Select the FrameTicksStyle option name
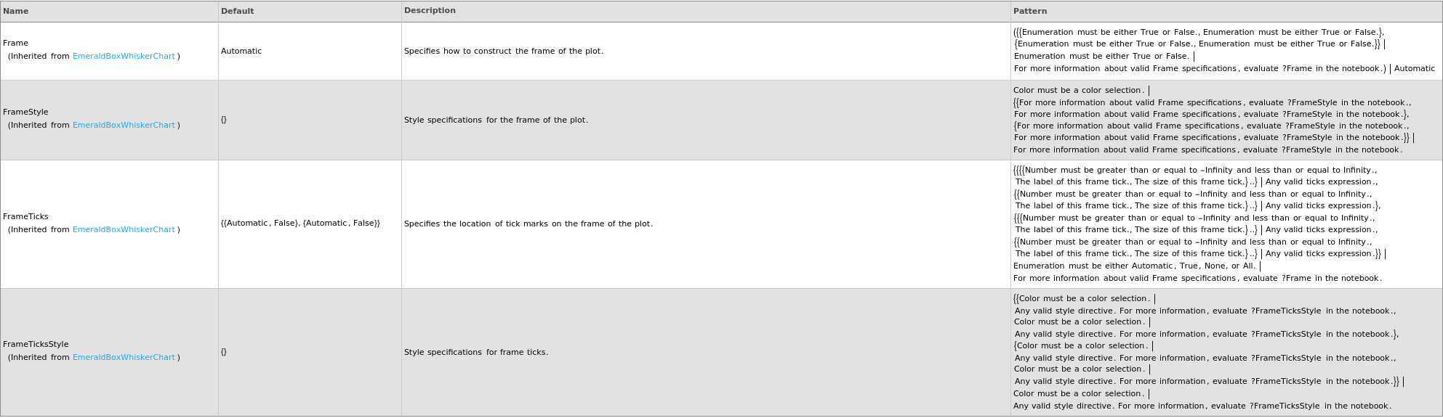This screenshot has height=418, width=1443. tap(36, 345)
